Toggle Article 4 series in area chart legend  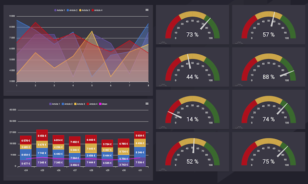[97, 10]
